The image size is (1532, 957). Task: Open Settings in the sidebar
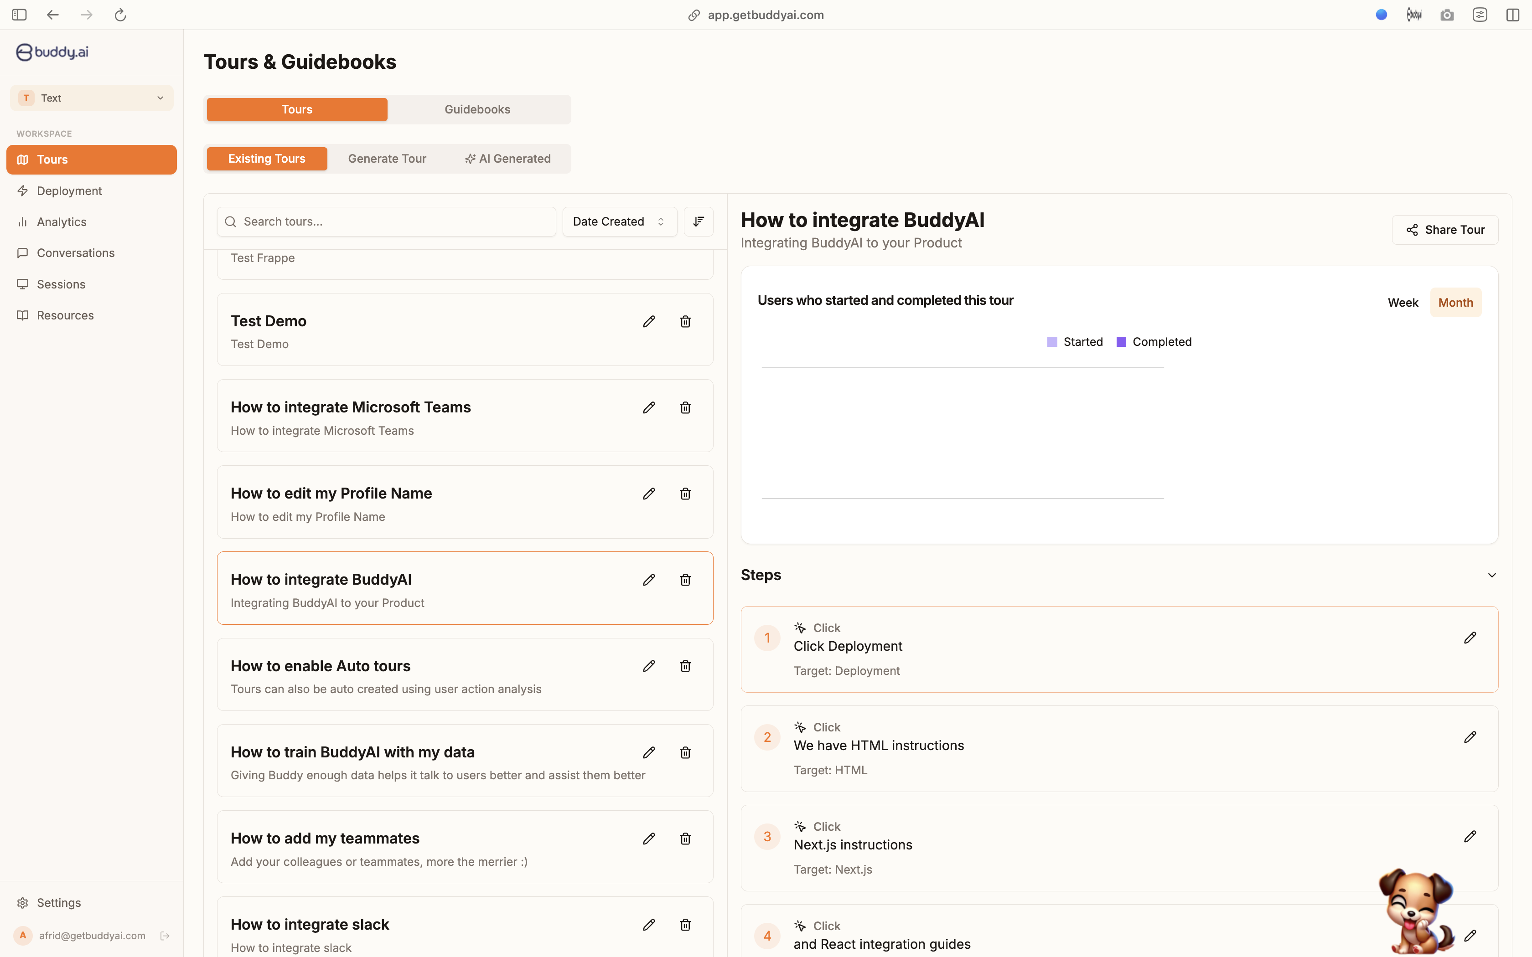click(92, 903)
